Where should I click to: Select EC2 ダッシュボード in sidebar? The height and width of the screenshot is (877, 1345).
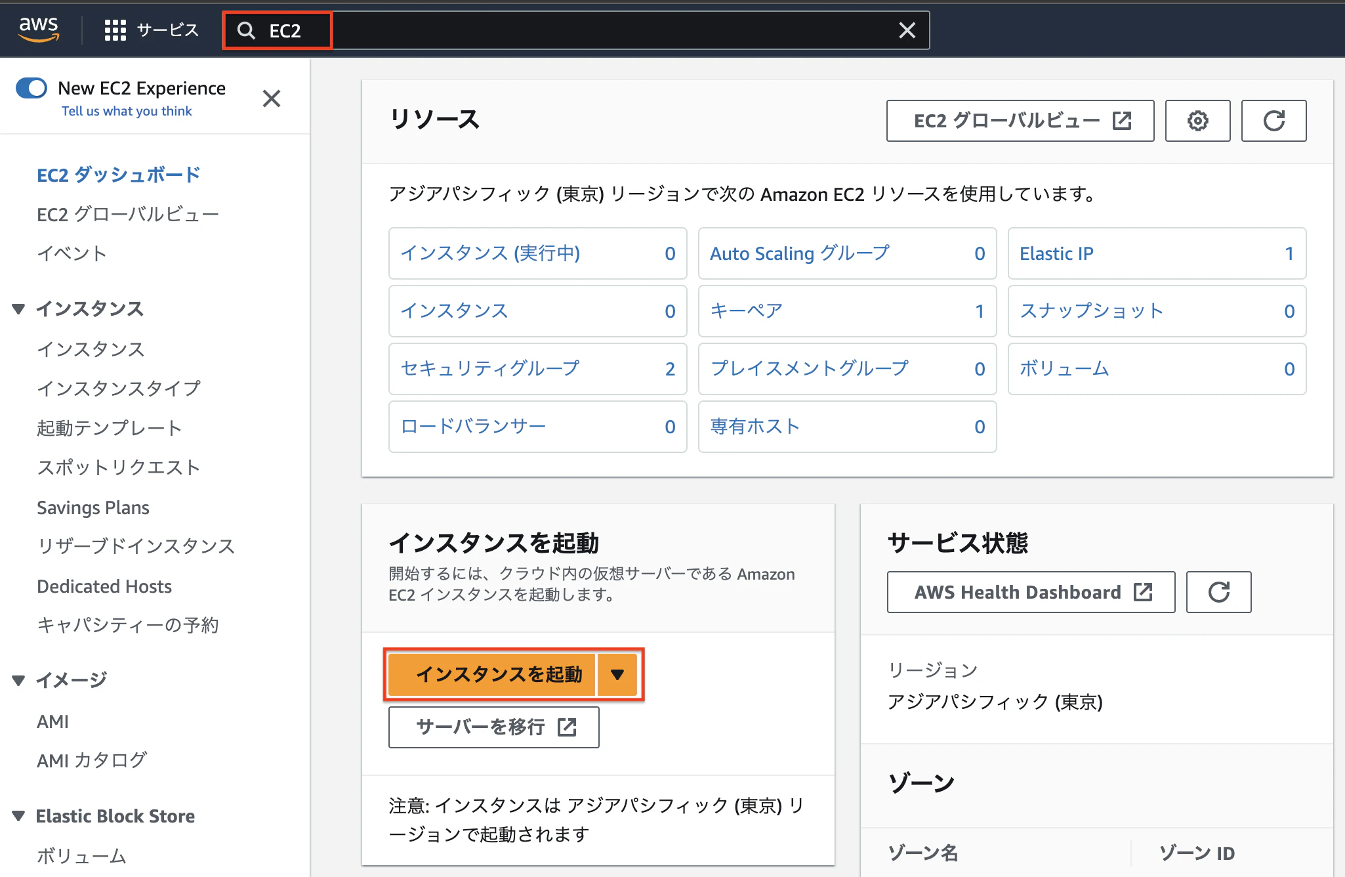(119, 175)
